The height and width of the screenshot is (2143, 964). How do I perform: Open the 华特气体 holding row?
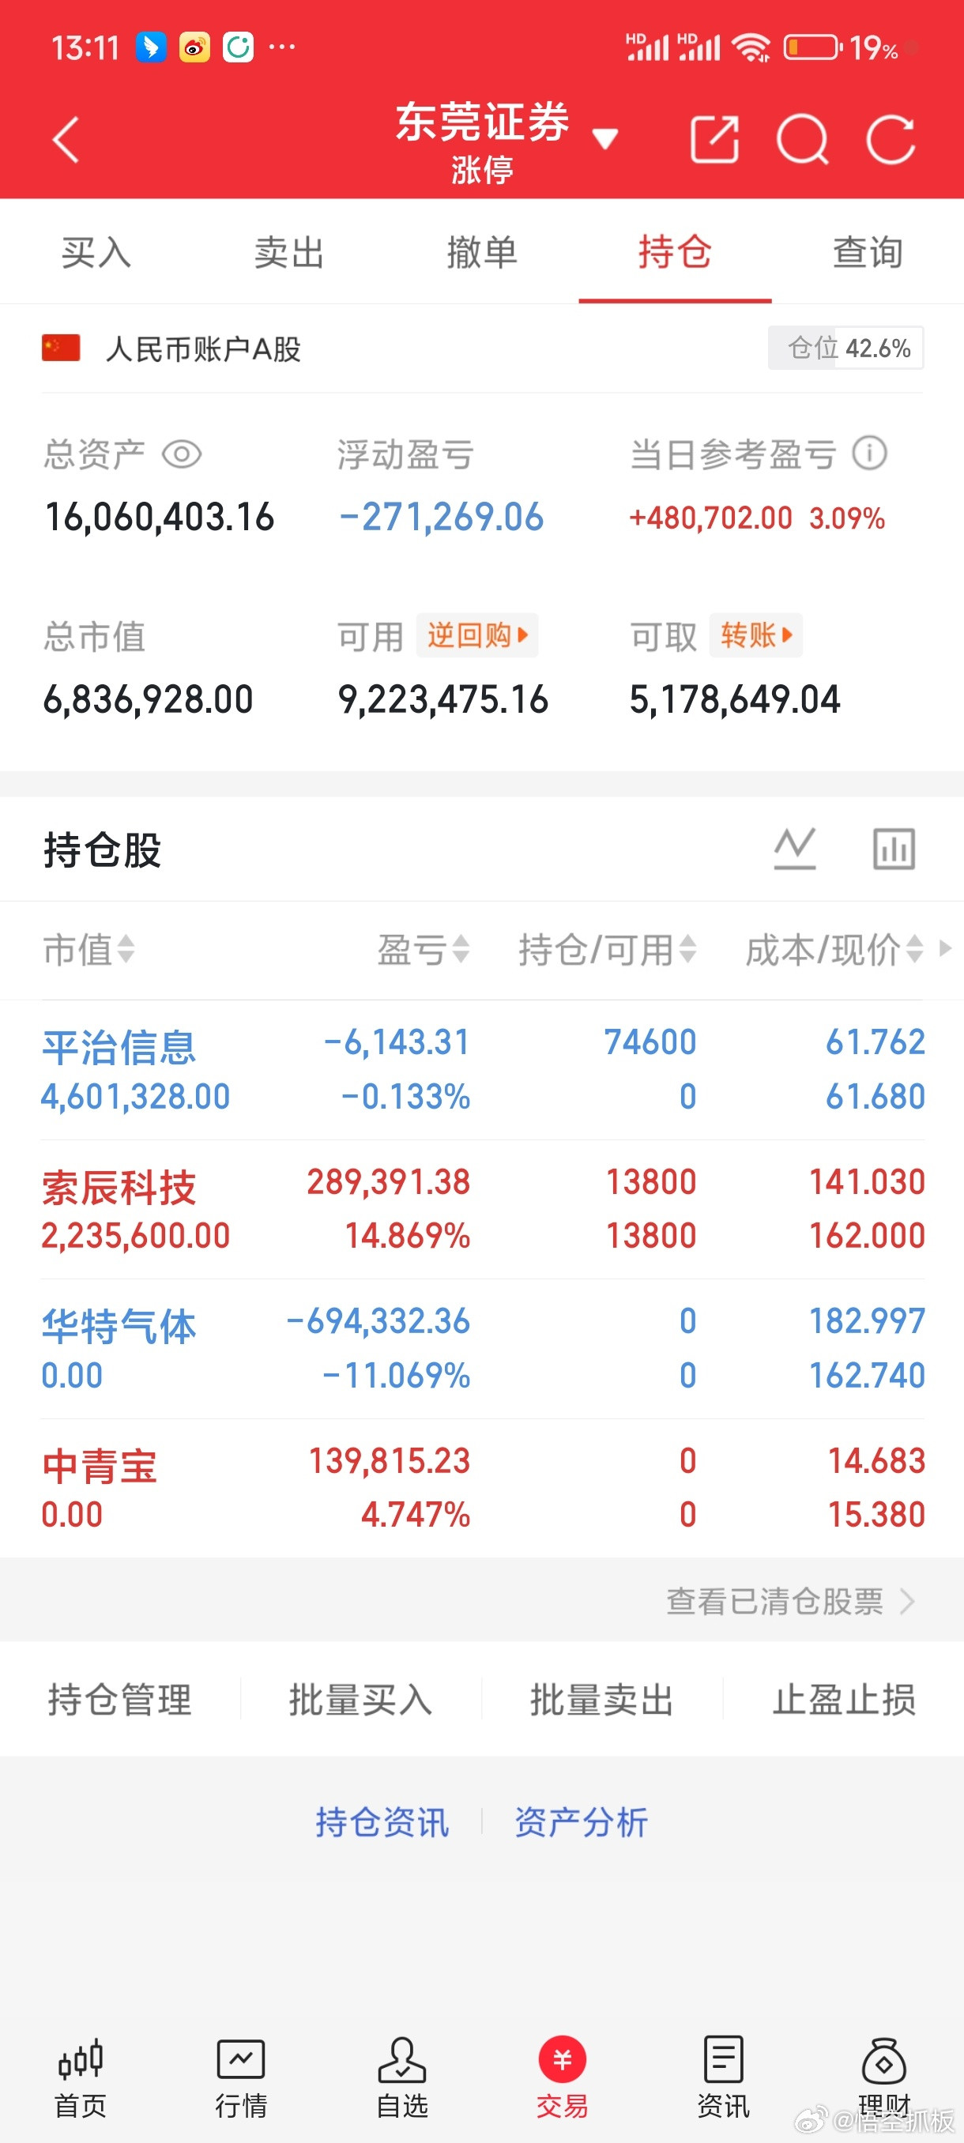coord(483,1349)
